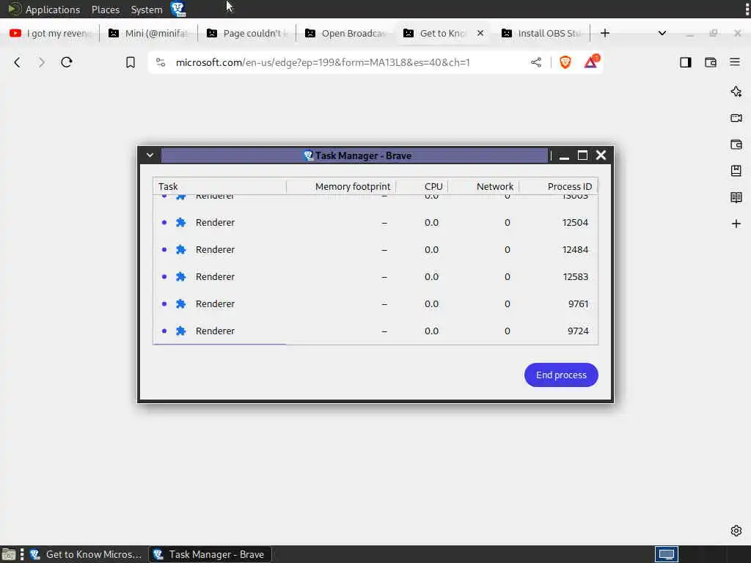
Task: Switch to 'I got my reveng' YouTube tab
Action: coord(51,33)
